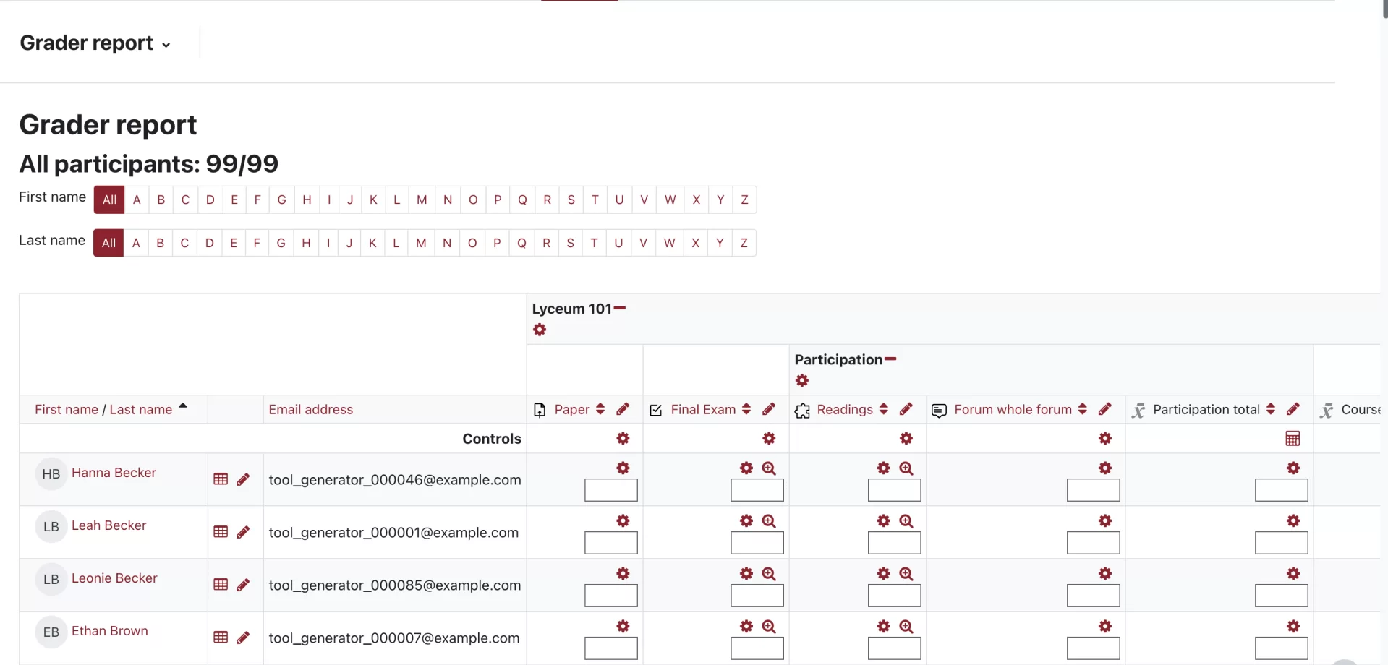Open grade analysis magnifier for Hanna Becker's Final Exam

coord(769,468)
